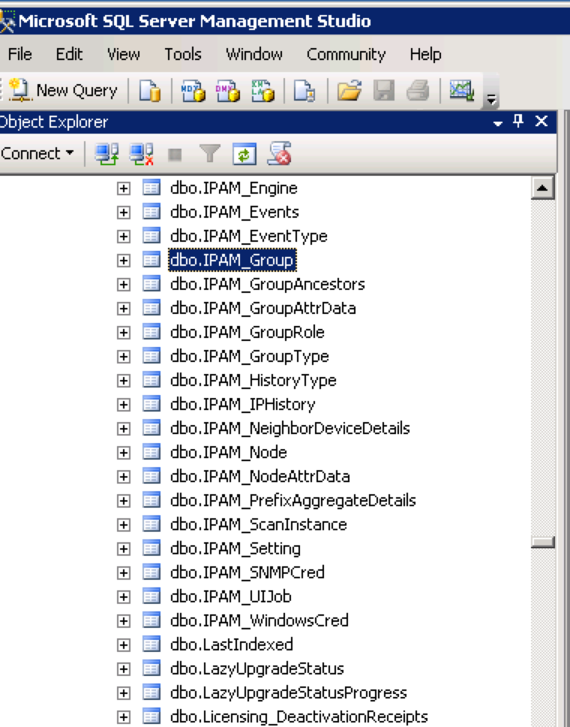Expand the dbo.IPAM_Setting table node

click(x=123, y=550)
